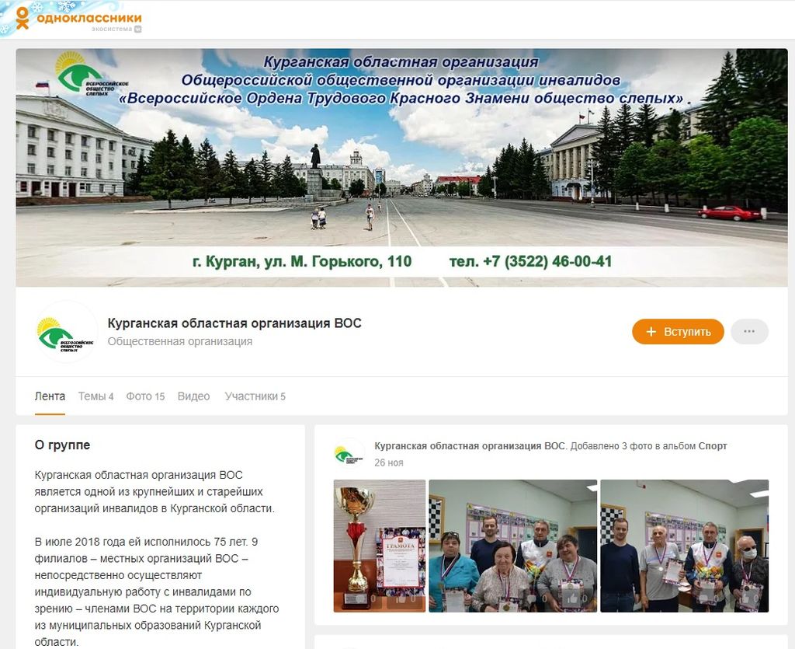Open the three-dots more options menu
This screenshot has height=649, width=795.
click(x=748, y=332)
